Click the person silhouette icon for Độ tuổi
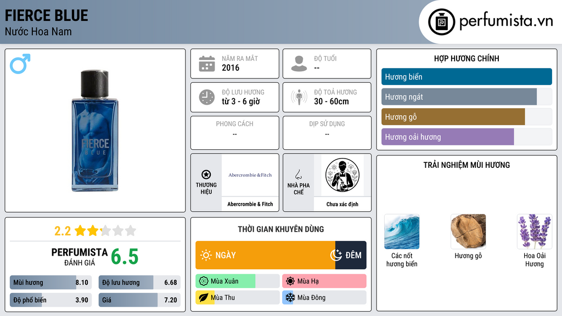This screenshot has width=562, height=316. tap(299, 64)
